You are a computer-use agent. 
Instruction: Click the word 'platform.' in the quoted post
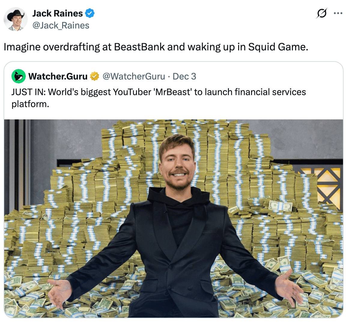coord(30,104)
